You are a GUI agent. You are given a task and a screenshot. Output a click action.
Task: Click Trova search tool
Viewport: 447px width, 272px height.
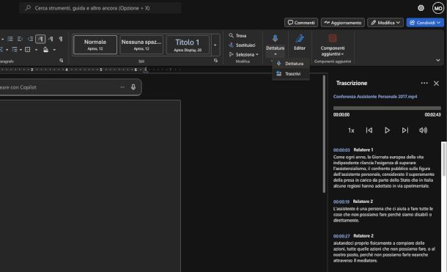(x=237, y=36)
